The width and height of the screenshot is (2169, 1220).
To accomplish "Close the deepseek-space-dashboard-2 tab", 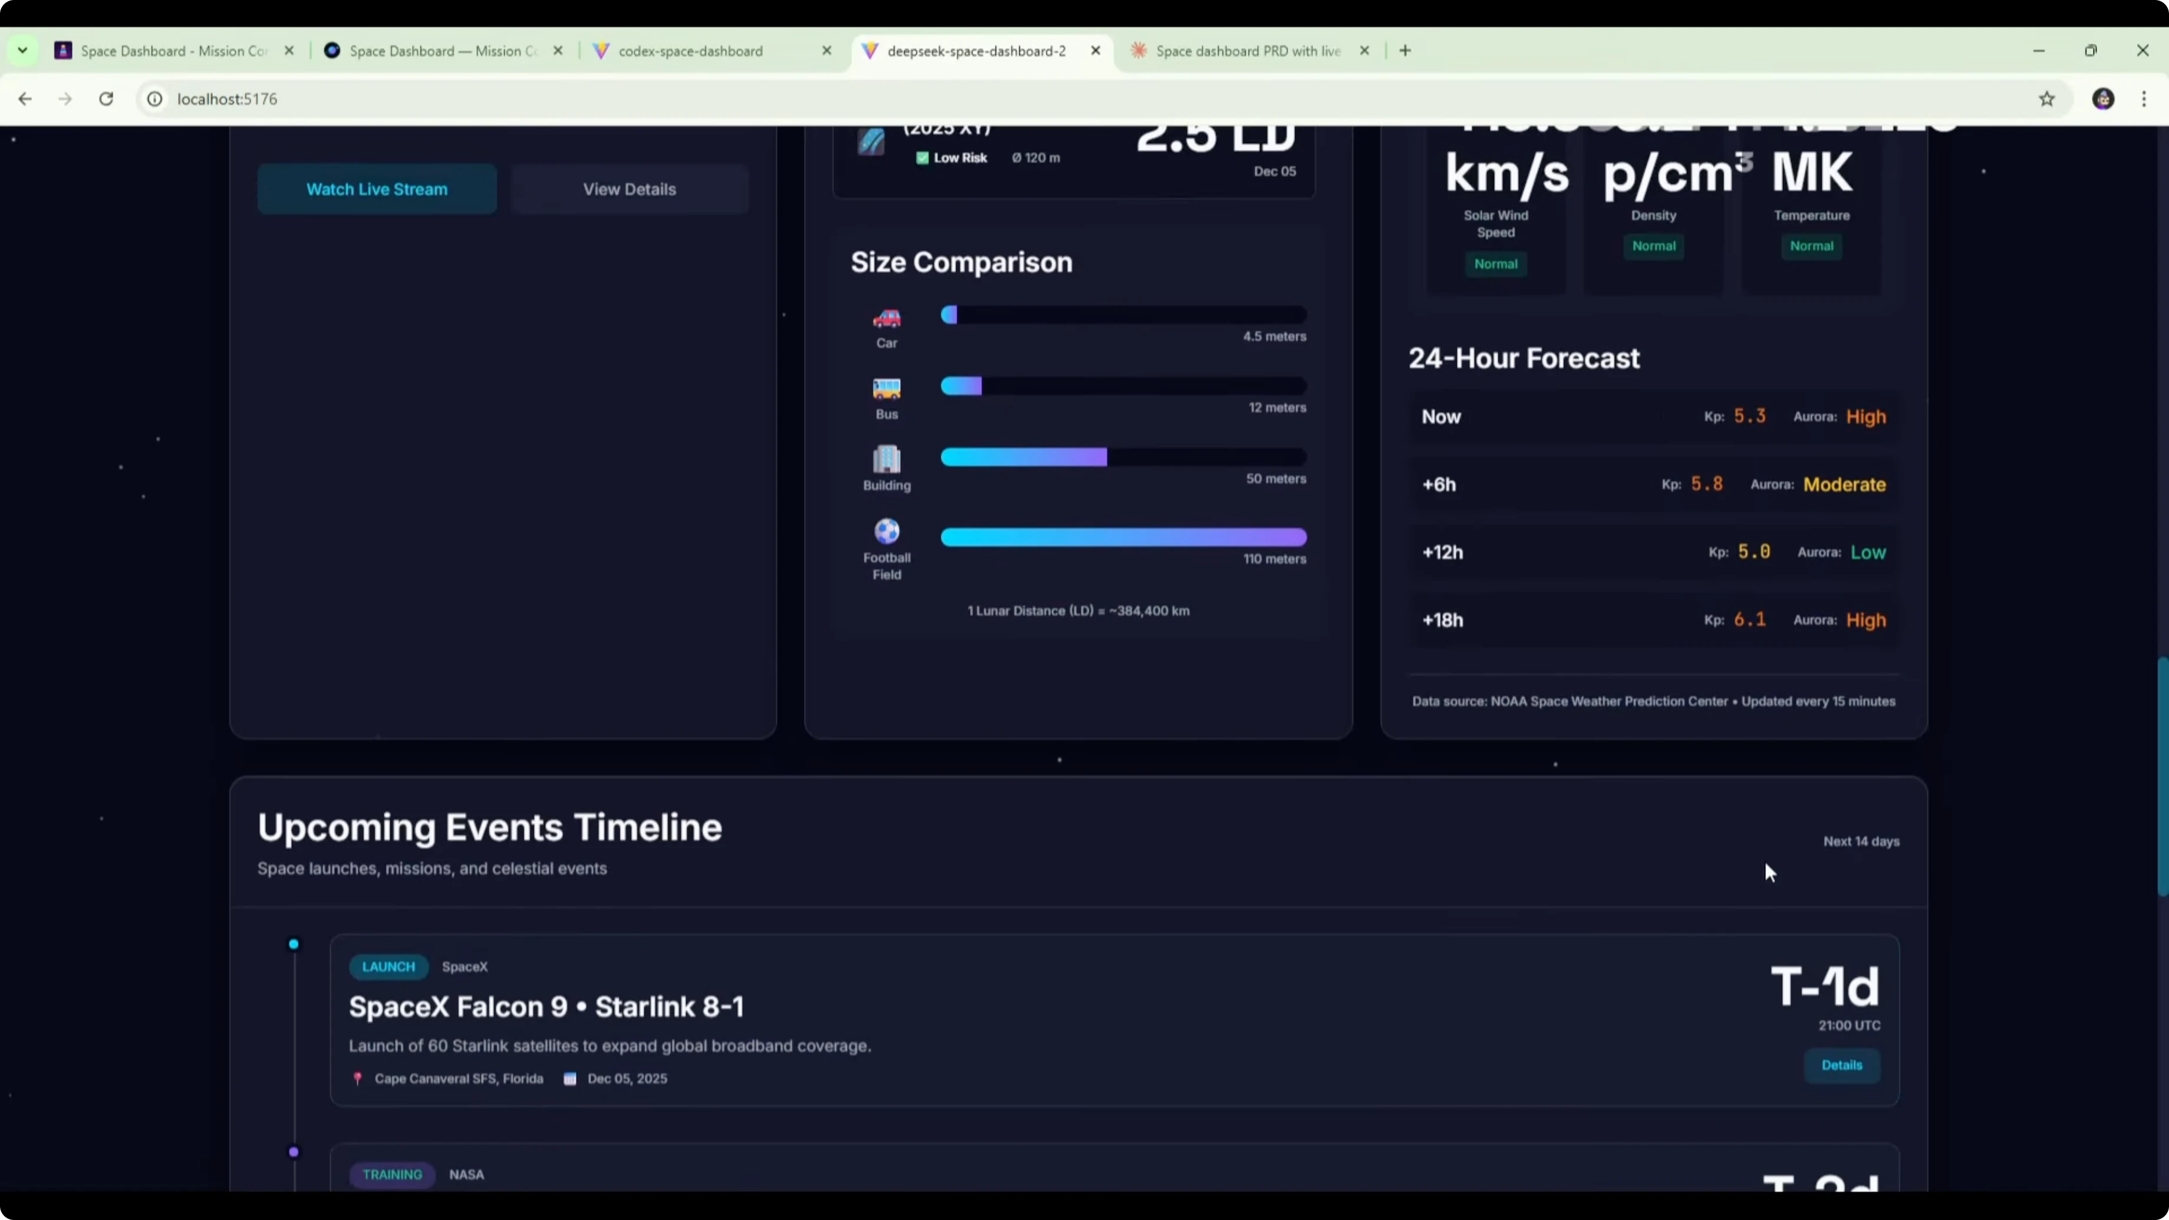I will click(x=1096, y=51).
